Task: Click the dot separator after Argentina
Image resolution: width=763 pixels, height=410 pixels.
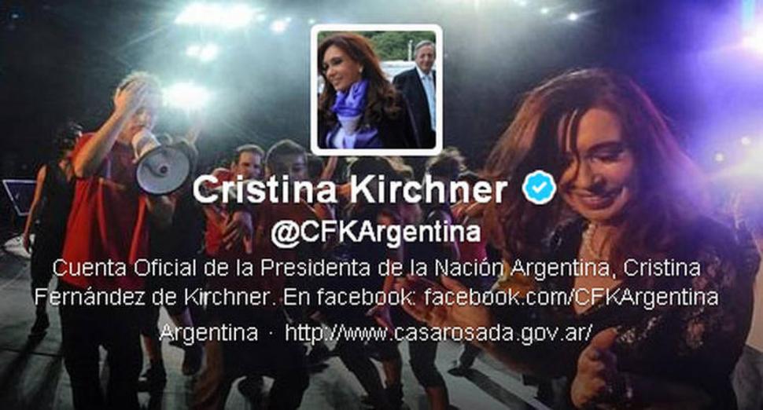Action: [x=271, y=334]
